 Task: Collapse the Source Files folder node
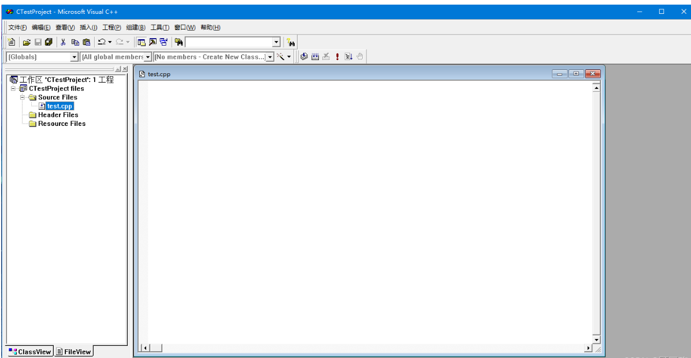23,98
